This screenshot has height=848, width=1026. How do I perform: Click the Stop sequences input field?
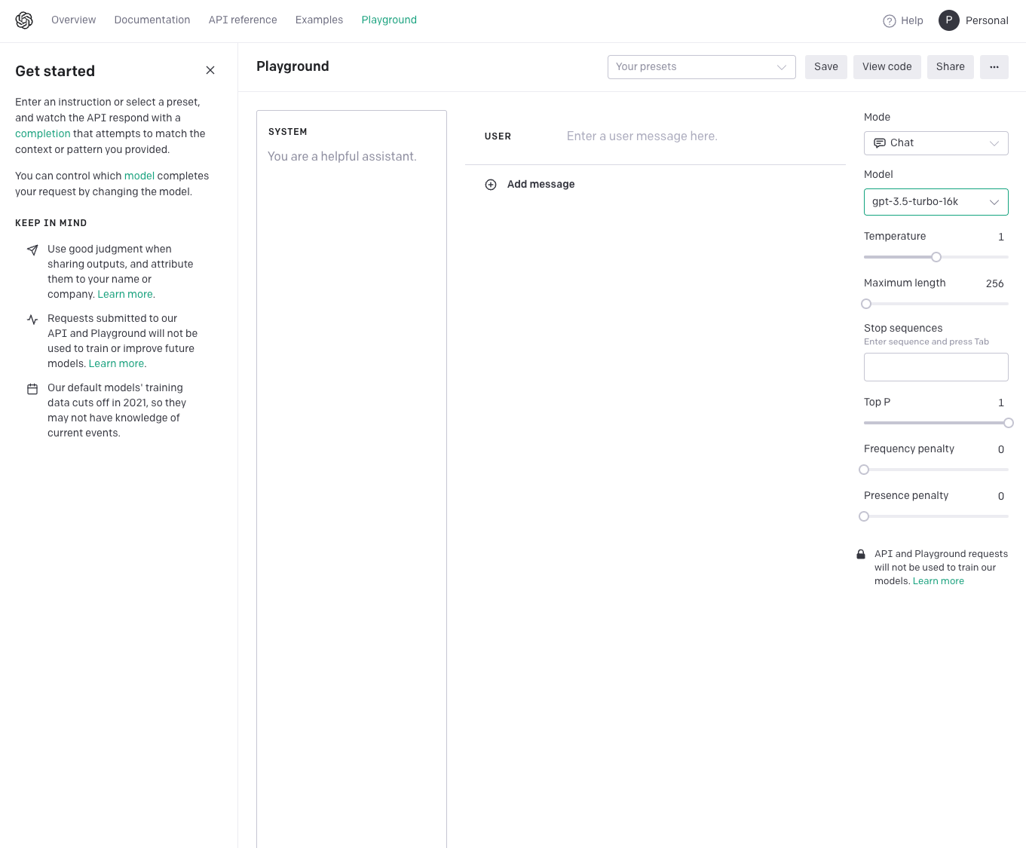pos(936,367)
